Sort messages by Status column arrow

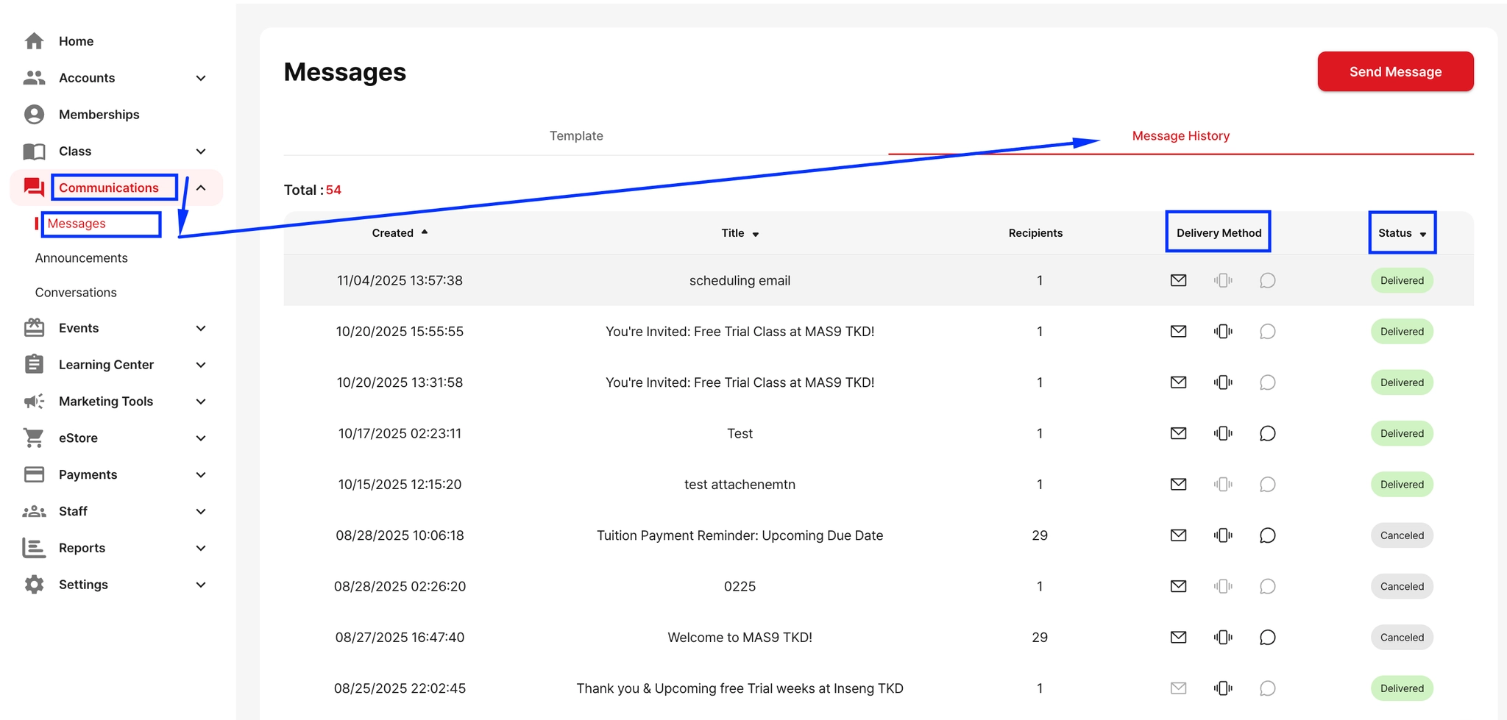(x=1423, y=234)
